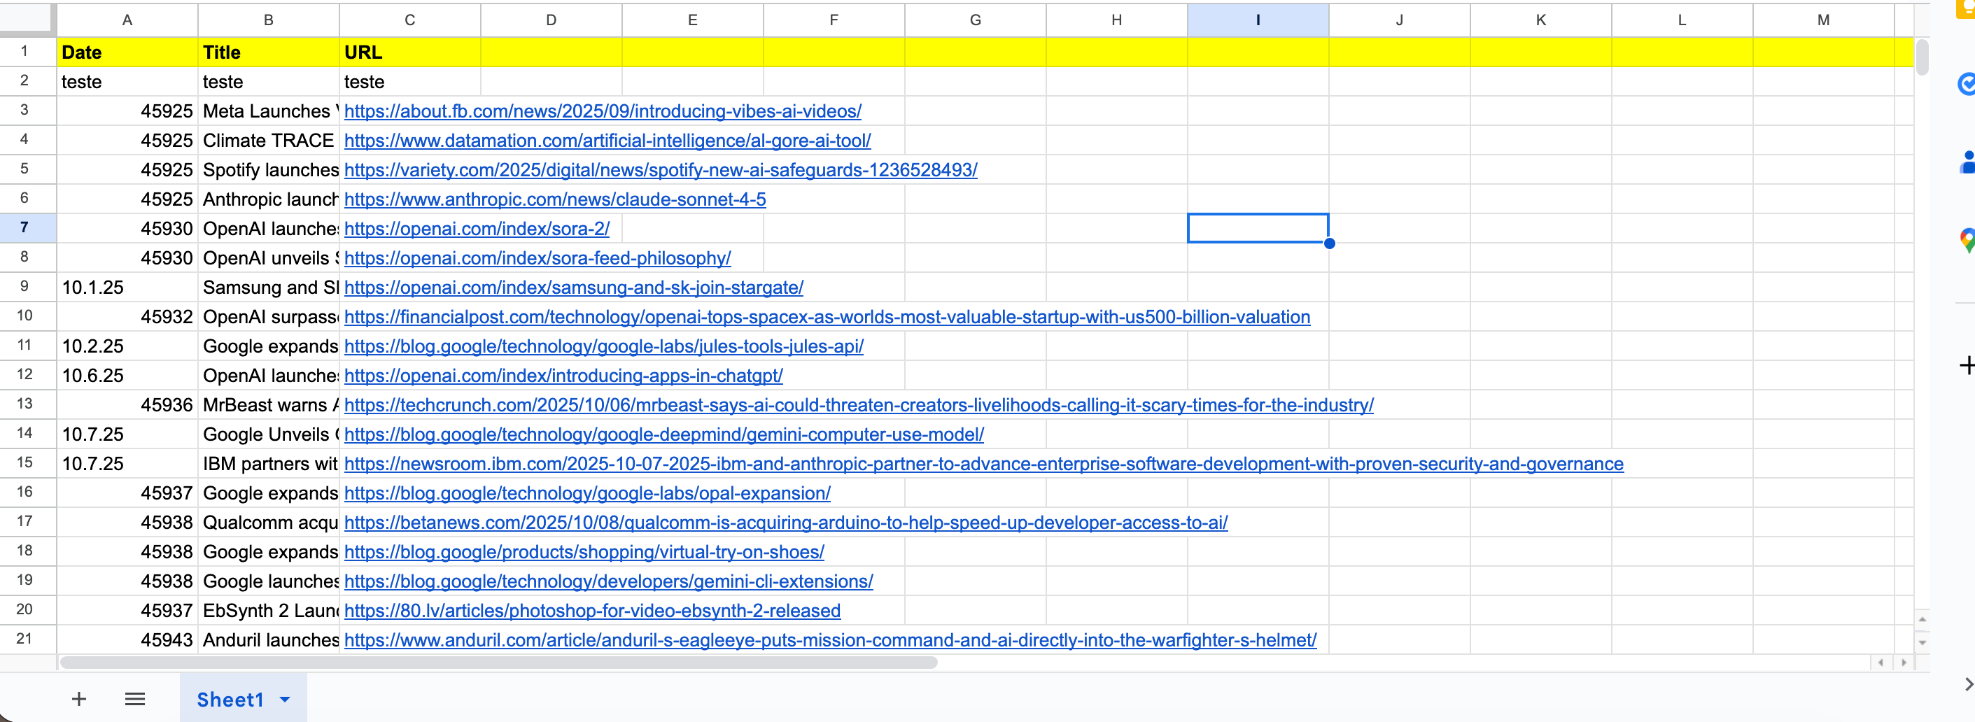Click the 'IBM partners' title cell
Screen dimensions: 1975x722
click(268, 464)
